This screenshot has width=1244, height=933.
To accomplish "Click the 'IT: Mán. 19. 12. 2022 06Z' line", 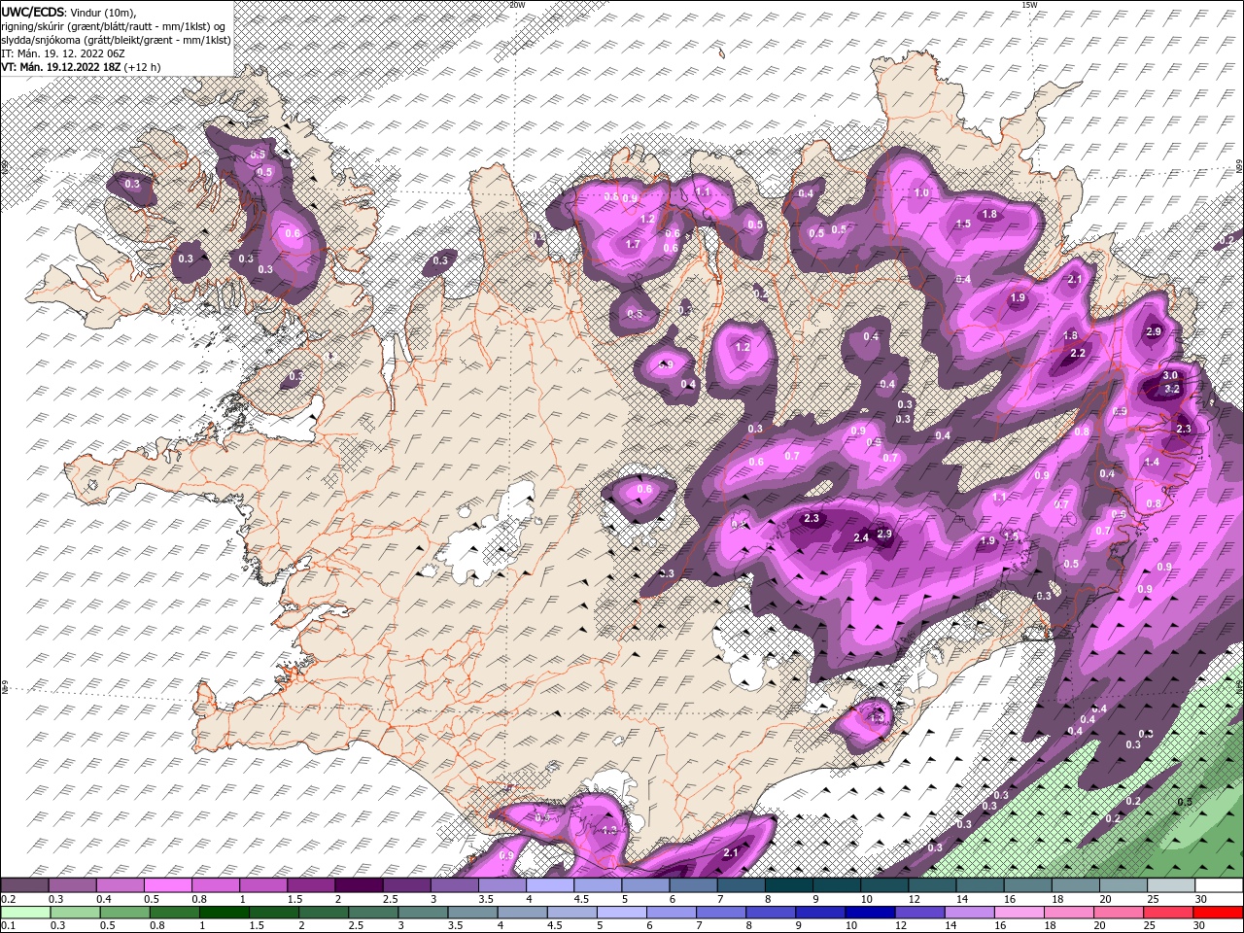I will click(64, 53).
